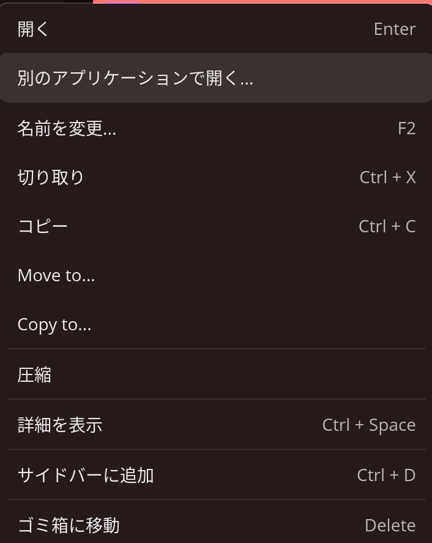Choose サイドバーに追加 menu entry
The height and width of the screenshot is (543, 432).
[x=86, y=475]
